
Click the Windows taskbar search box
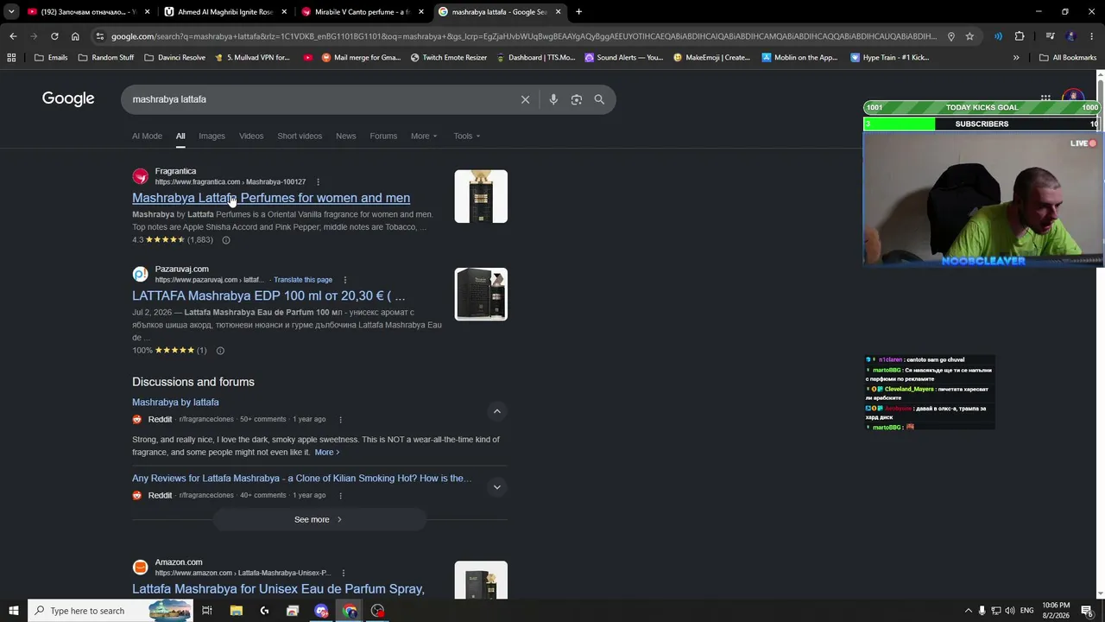point(110,611)
